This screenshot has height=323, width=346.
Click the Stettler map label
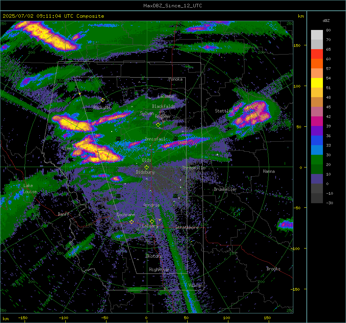tap(224, 111)
